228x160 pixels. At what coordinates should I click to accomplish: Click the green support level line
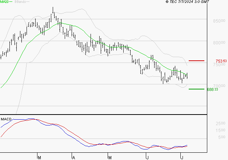point(196,89)
